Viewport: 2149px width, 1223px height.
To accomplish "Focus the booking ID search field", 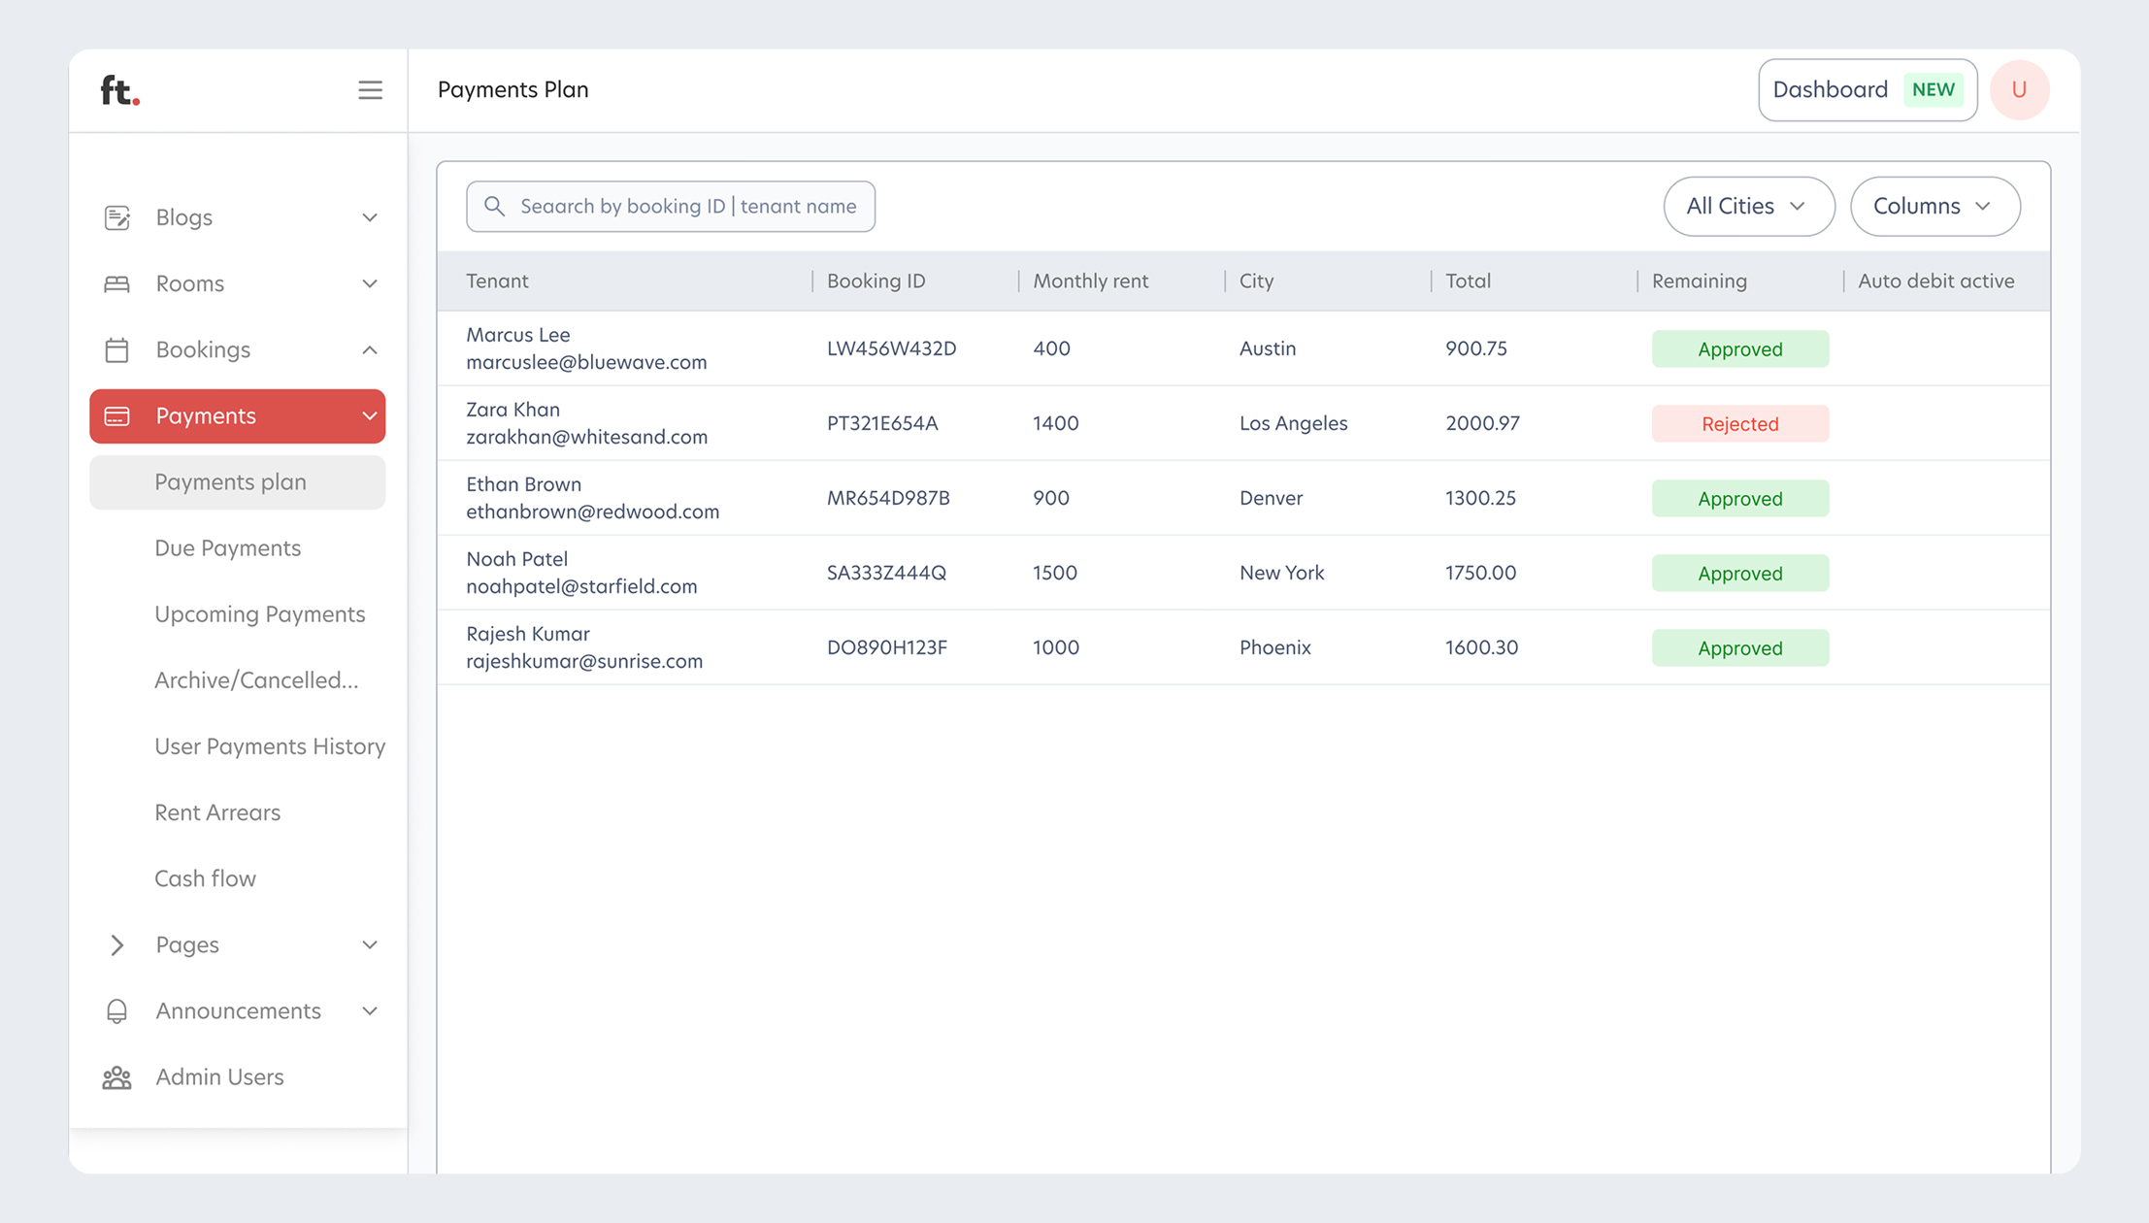I will click(x=687, y=206).
